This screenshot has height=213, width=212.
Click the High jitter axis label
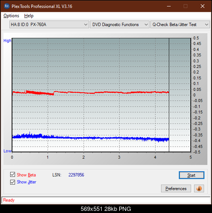click(x=7, y=41)
